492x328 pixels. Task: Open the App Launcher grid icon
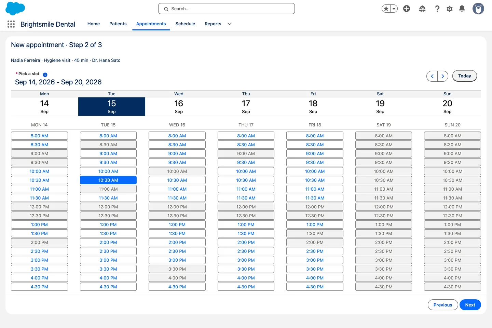click(x=11, y=24)
